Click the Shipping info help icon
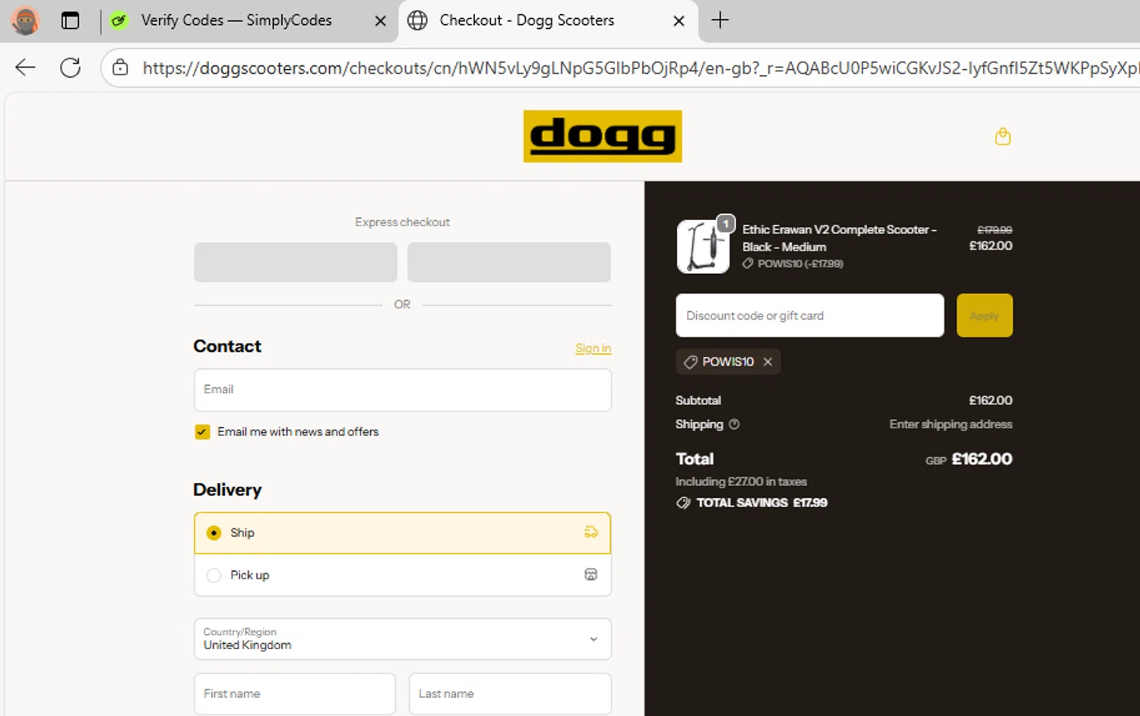The height and width of the screenshot is (716, 1140). click(x=734, y=424)
